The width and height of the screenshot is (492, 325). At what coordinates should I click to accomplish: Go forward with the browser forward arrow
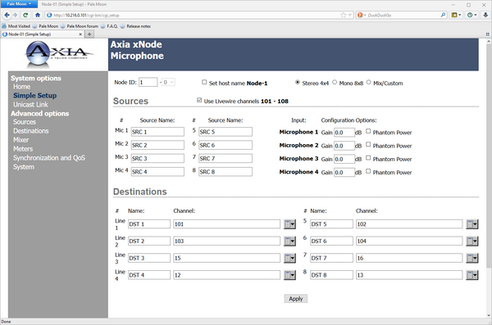(15, 15)
